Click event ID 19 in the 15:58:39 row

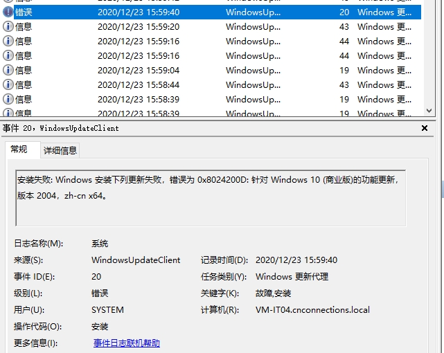coord(344,99)
